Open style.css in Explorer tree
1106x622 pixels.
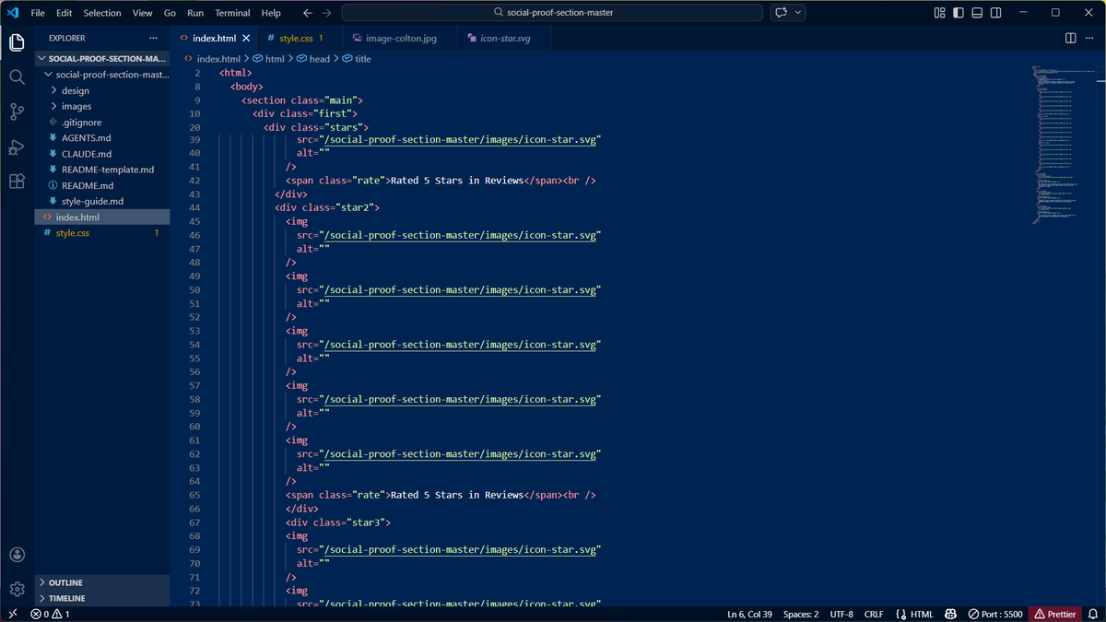tap(102, 233)
